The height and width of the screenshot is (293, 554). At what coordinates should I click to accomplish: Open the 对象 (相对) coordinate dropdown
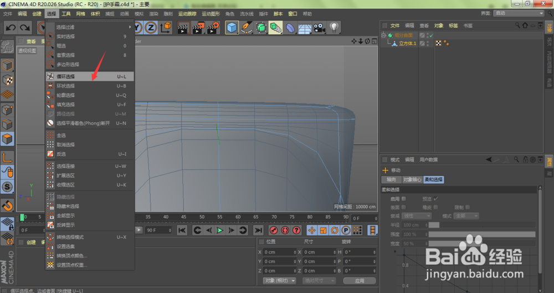pos(280,281)
